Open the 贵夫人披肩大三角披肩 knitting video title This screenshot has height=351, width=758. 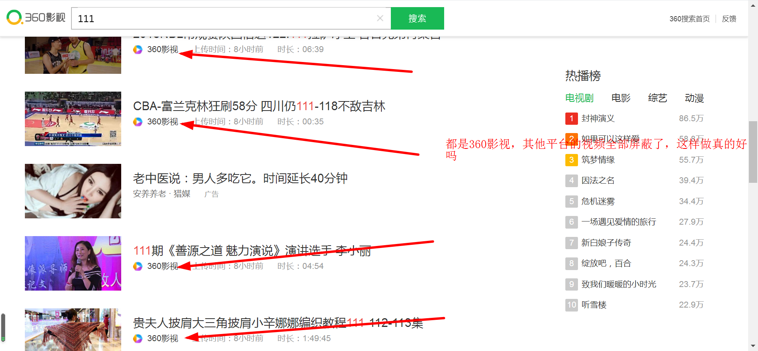[x=278, y=323]
